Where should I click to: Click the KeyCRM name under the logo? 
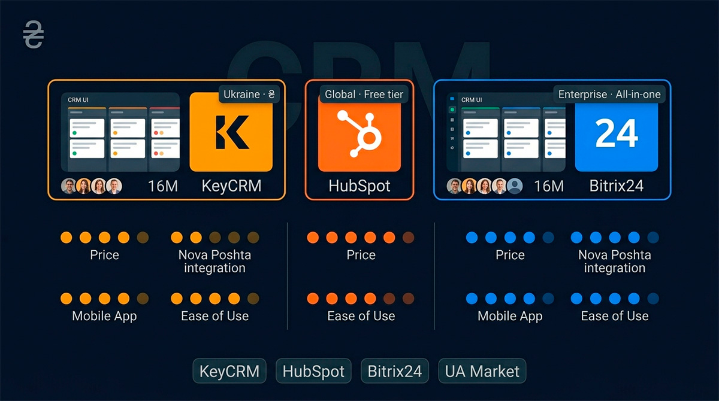click(231, 186)
